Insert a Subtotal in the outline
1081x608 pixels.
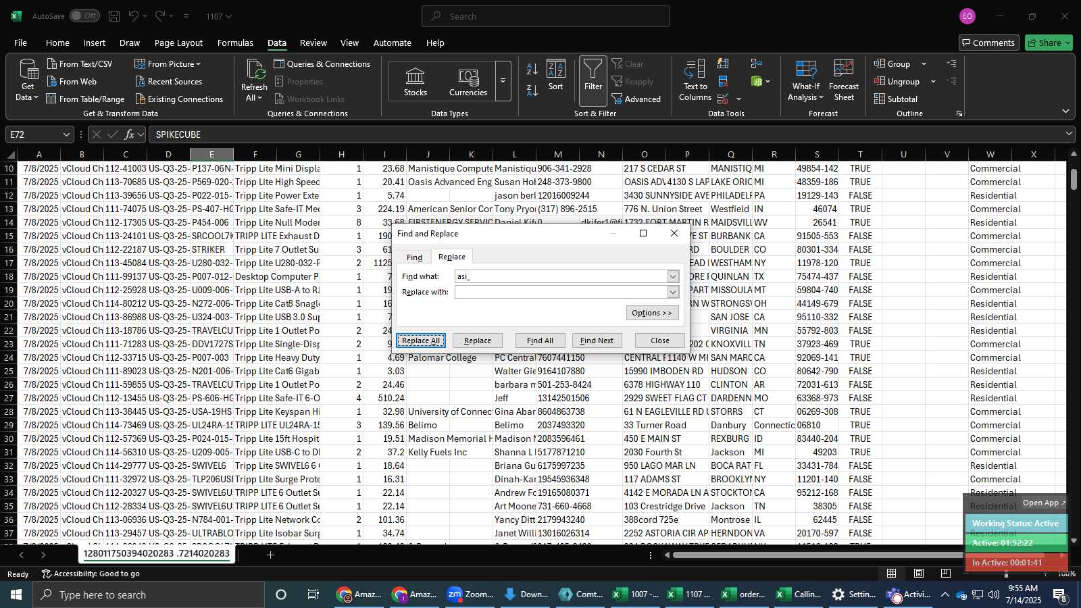(896, 99)
